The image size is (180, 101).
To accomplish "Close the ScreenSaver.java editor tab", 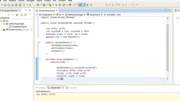I will [57, 11].
